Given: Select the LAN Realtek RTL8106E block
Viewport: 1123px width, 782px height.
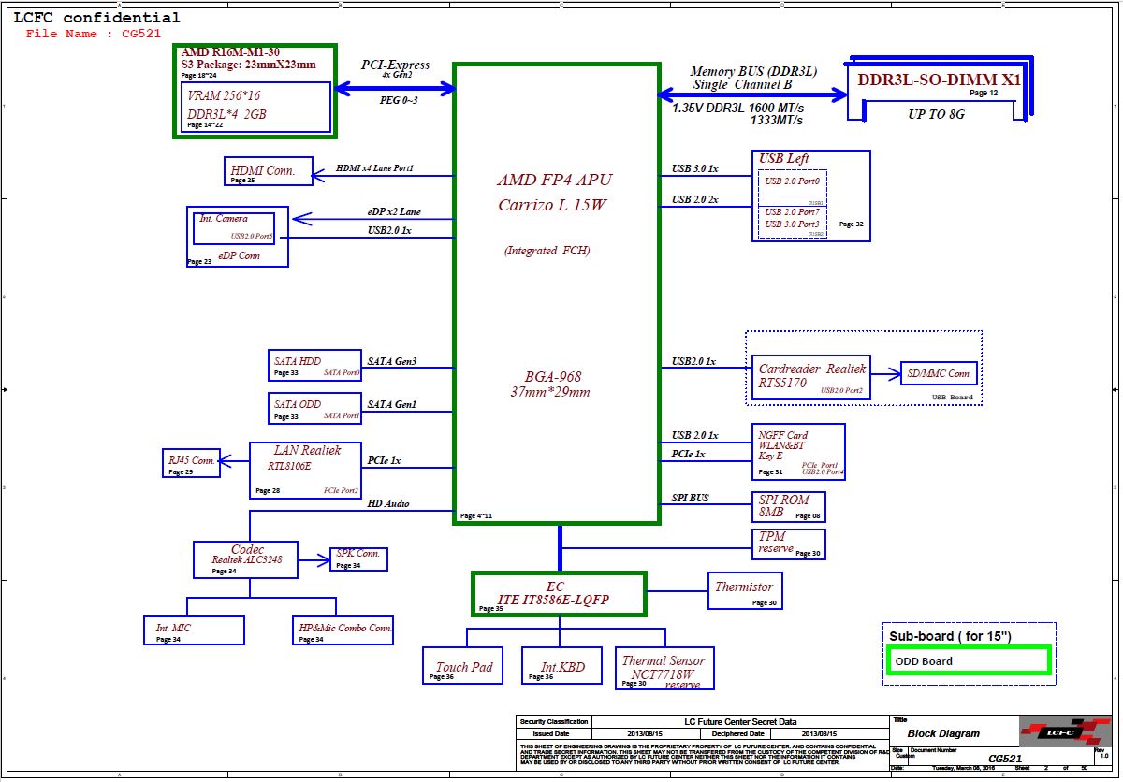Looking at the screenshot, I should pos(306,470).
